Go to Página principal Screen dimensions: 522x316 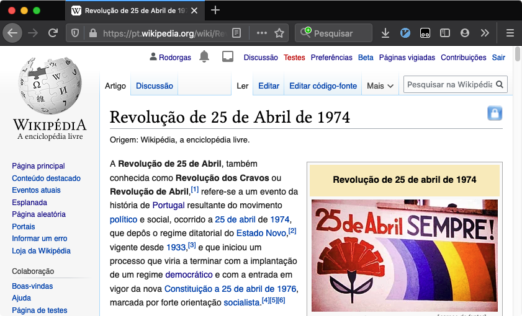click(38, 166)
